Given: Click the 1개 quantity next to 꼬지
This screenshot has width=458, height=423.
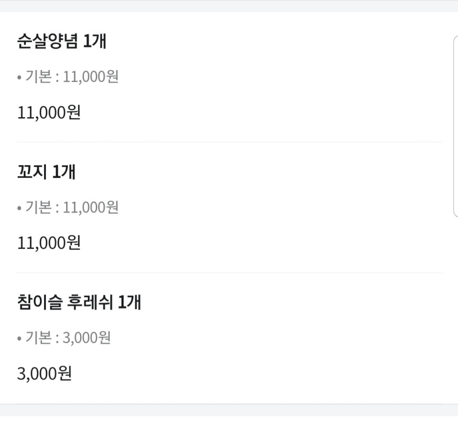Looking at the screenshot, I should [64, 172].
